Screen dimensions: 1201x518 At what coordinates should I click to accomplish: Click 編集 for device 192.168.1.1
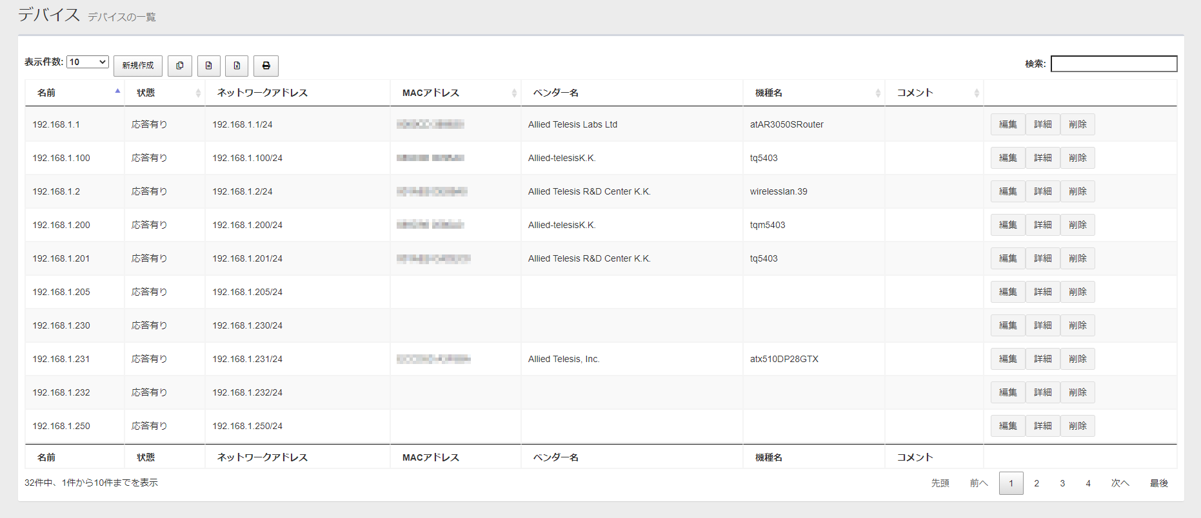[x=1007, y=124]
